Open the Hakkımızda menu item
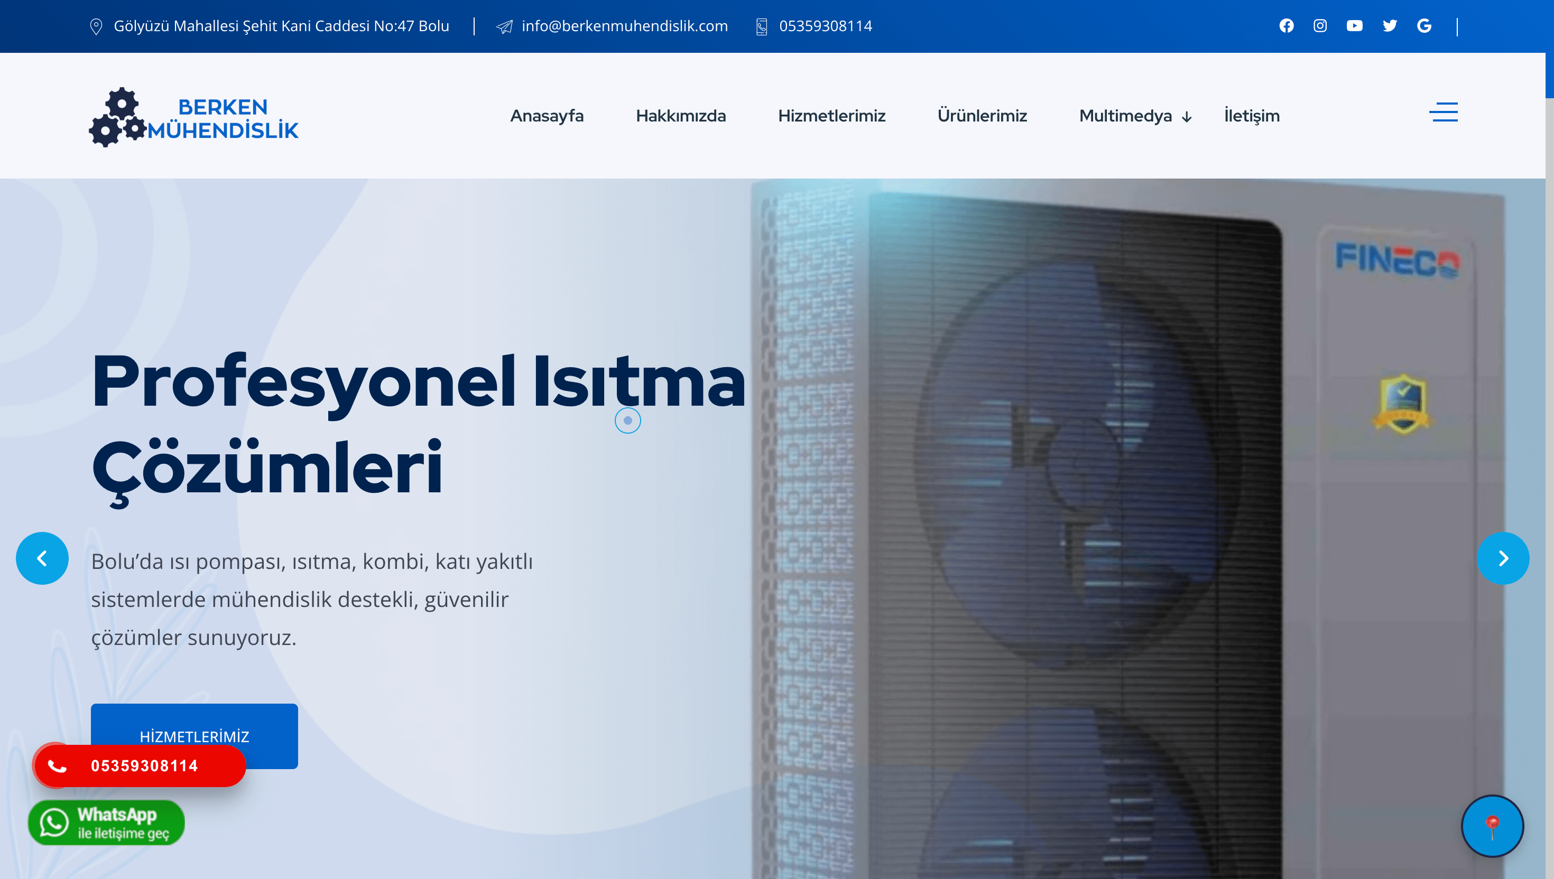The height and width of the screenshot is (879, 1554). 681,116
